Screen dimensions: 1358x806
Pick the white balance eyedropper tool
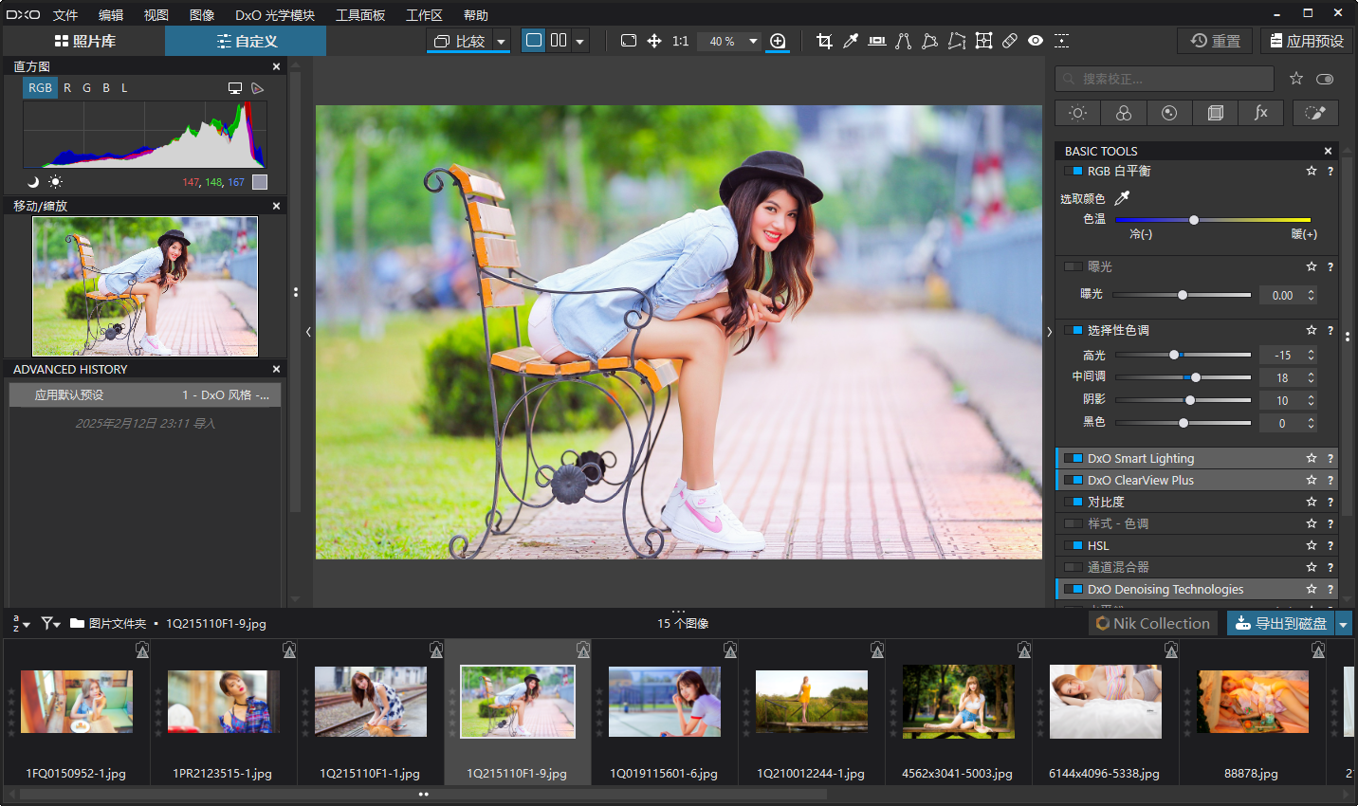[851, 41]
